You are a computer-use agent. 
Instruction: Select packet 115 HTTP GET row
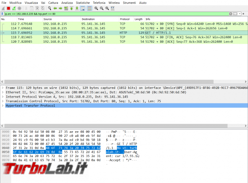point(124,33)
